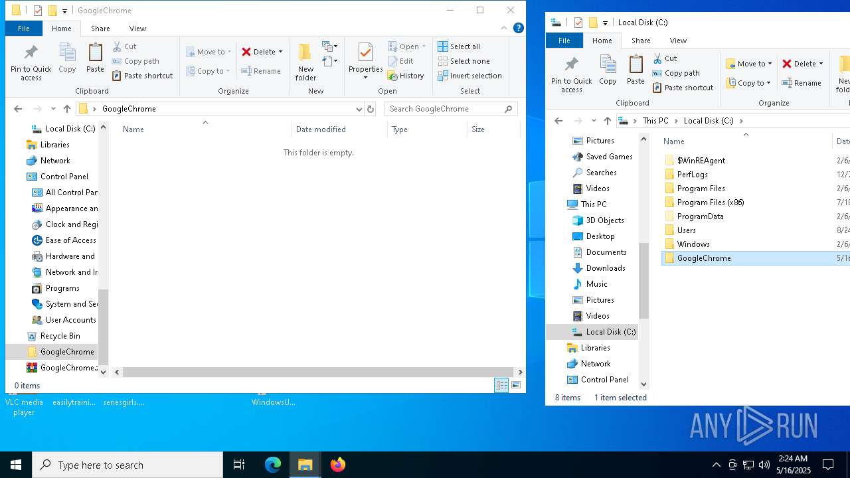Viewport: 850px width, 478px height.
Task: Sort by Type column in GoogleChrome window
Action: 427,129
